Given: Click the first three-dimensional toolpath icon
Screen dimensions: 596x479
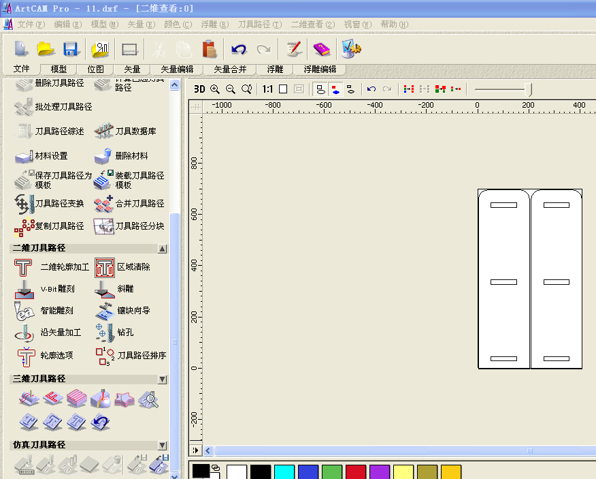Looking at the screenshot, I should coord(29,399).
